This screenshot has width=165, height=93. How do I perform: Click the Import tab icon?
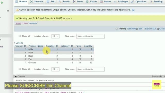[x=101, y=2]
